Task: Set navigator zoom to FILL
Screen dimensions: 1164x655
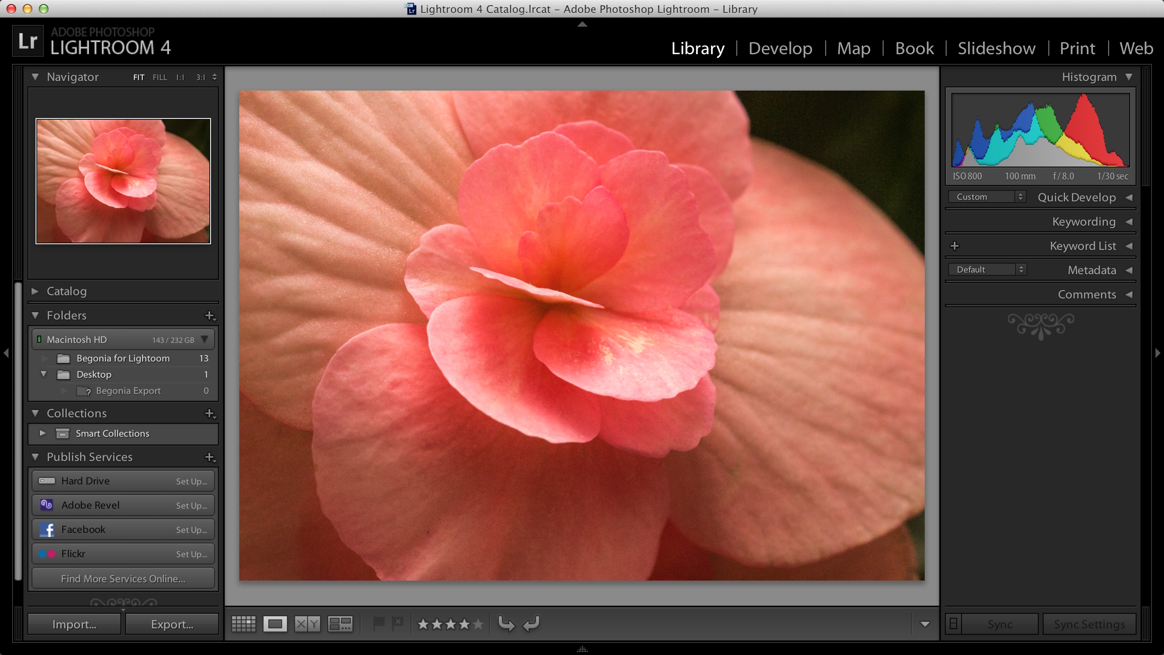Action: [x=160, y=77]
